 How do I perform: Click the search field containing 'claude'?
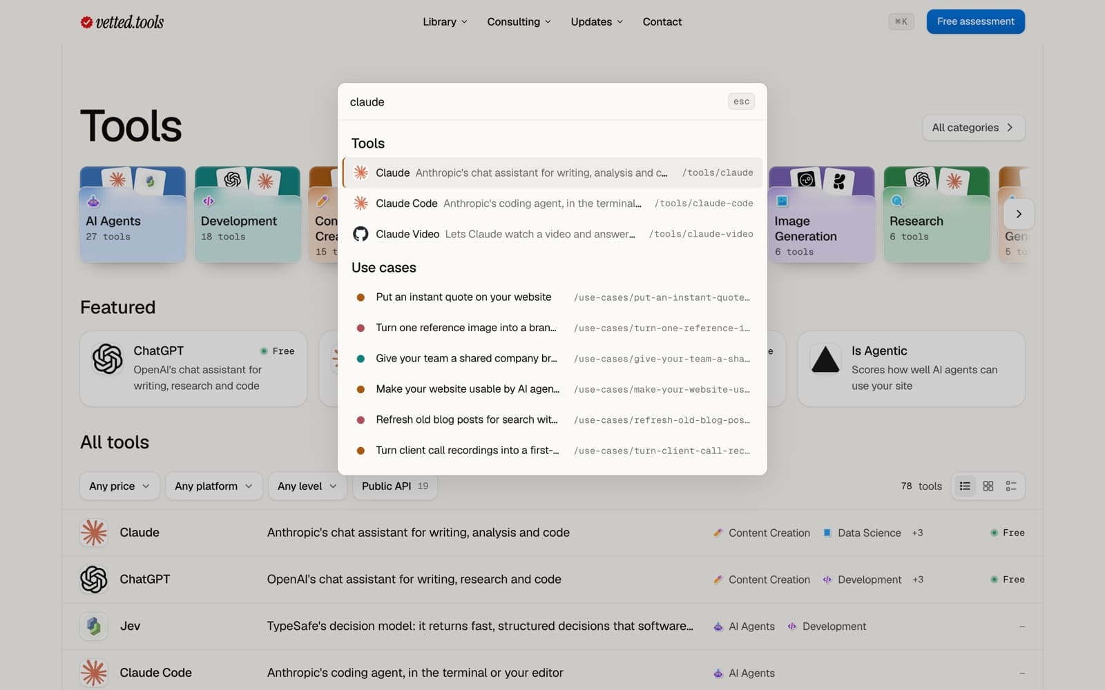(x=535, y=102)
